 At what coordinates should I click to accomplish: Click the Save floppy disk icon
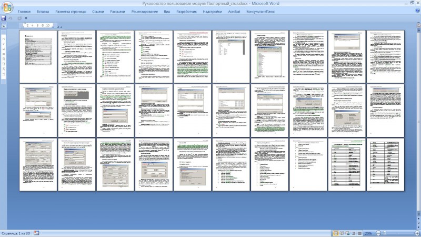[4, 18]
